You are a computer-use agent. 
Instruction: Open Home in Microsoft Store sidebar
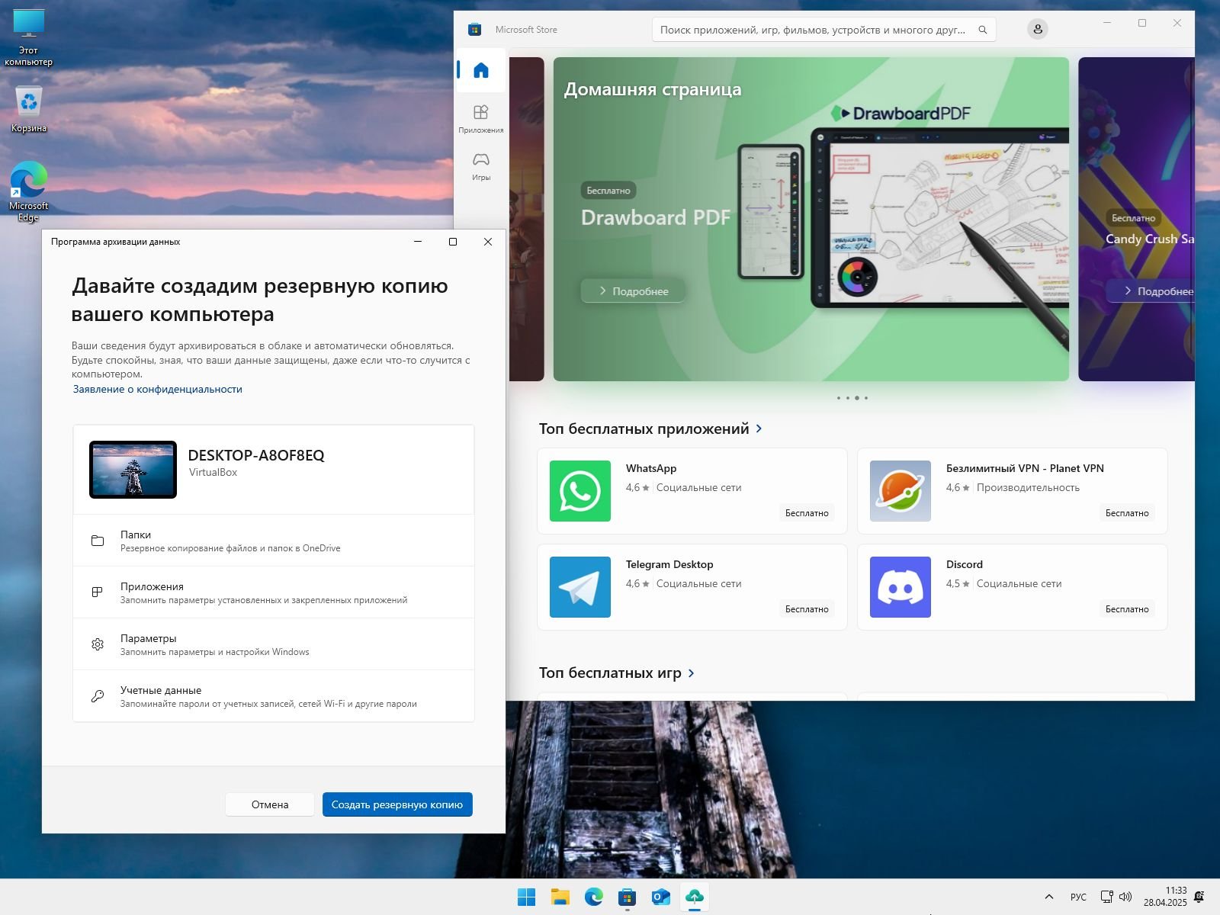tap(480, 70)
